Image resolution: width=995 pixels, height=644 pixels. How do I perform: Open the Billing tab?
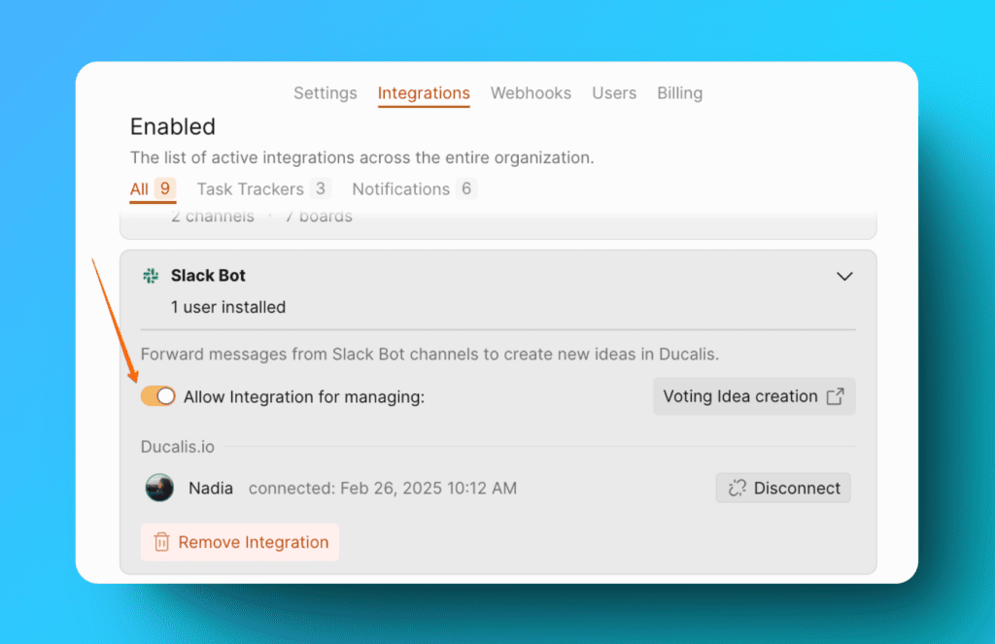click(x=679, y=93)
